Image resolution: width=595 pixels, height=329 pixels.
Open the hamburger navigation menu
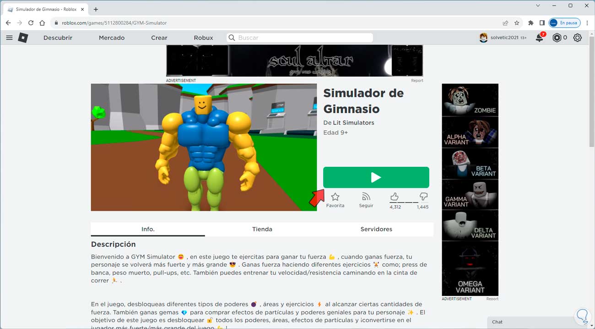coord(9,38)
